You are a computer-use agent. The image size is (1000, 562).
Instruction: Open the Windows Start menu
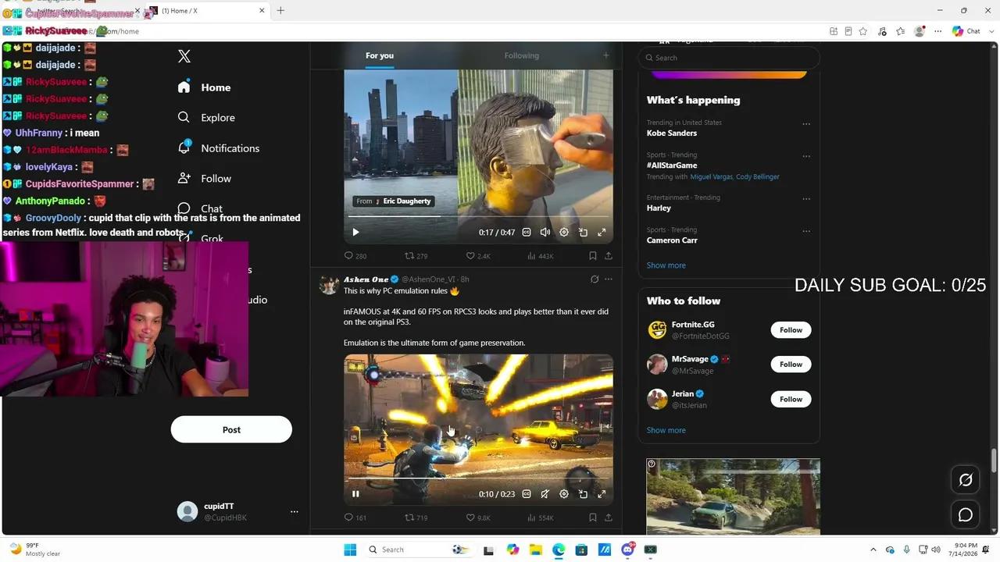point(350,550)
